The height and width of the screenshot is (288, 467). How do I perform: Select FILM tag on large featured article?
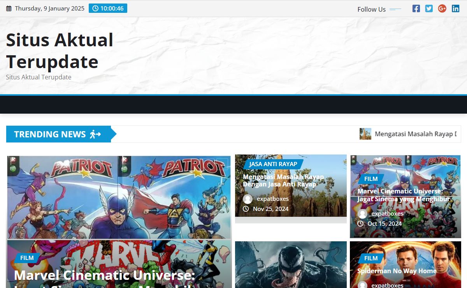coord(27,258)
